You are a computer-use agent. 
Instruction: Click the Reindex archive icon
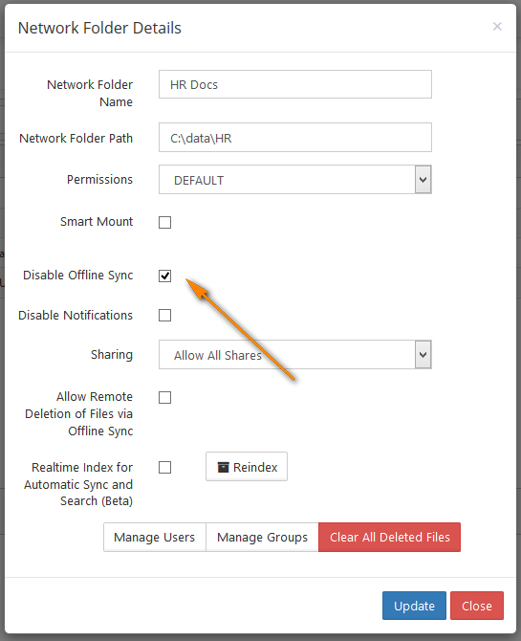coord(223,467)
